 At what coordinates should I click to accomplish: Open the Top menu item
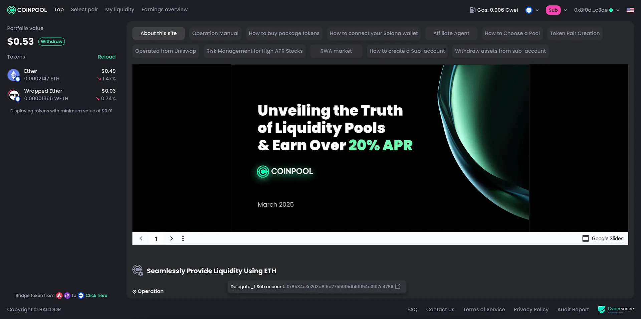[59, 10]
